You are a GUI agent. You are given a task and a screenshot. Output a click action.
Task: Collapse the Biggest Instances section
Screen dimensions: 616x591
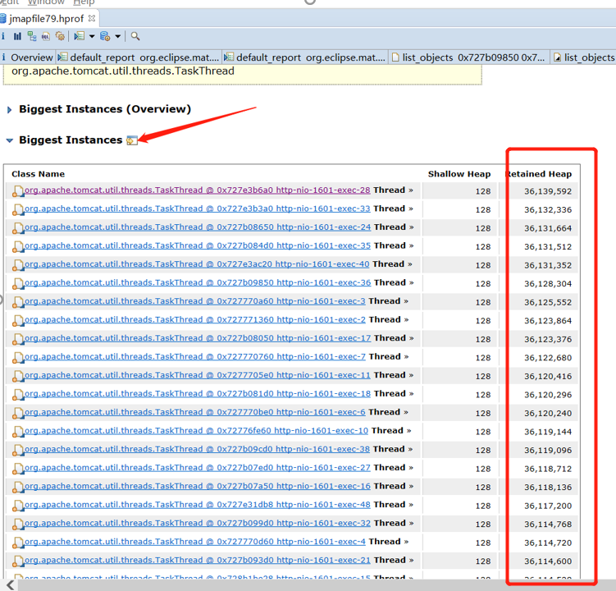tap(10, 140)
